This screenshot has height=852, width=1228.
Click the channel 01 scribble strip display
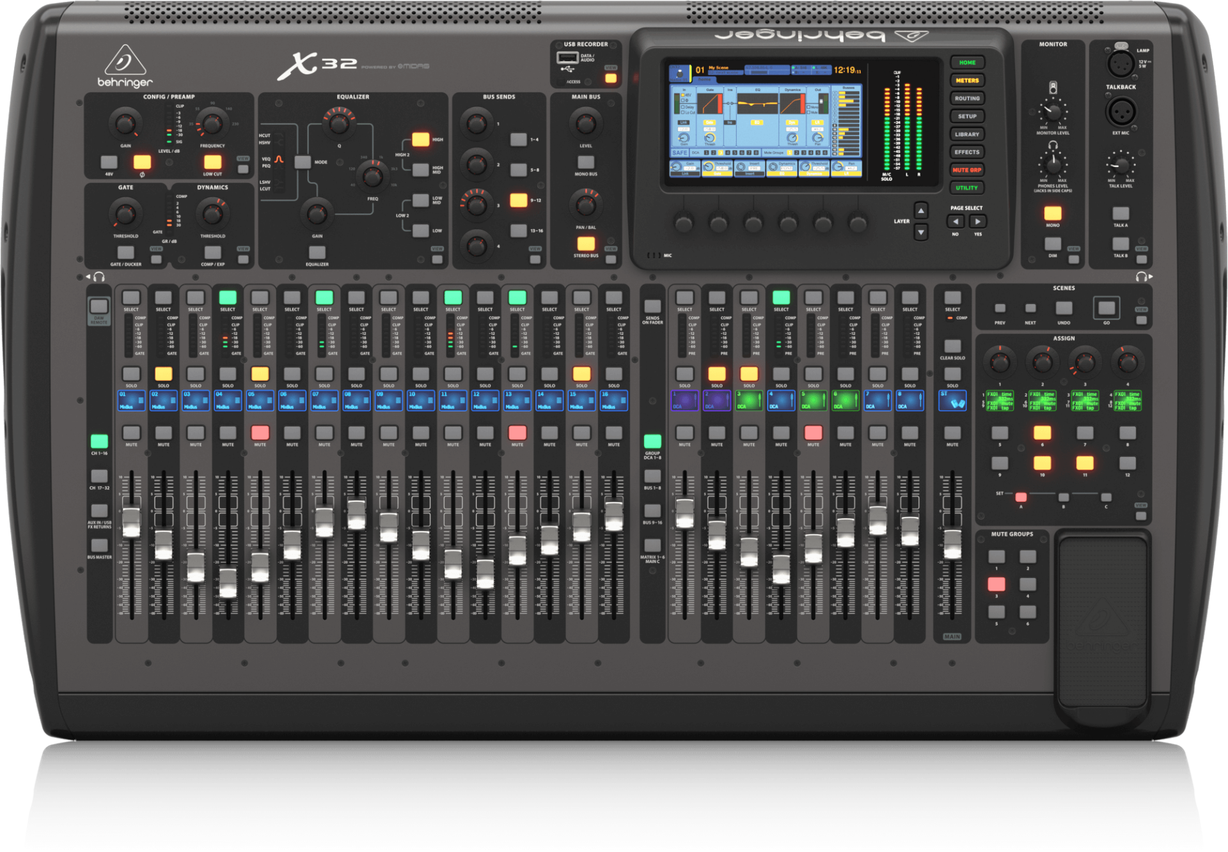click(x=131, y=401)
